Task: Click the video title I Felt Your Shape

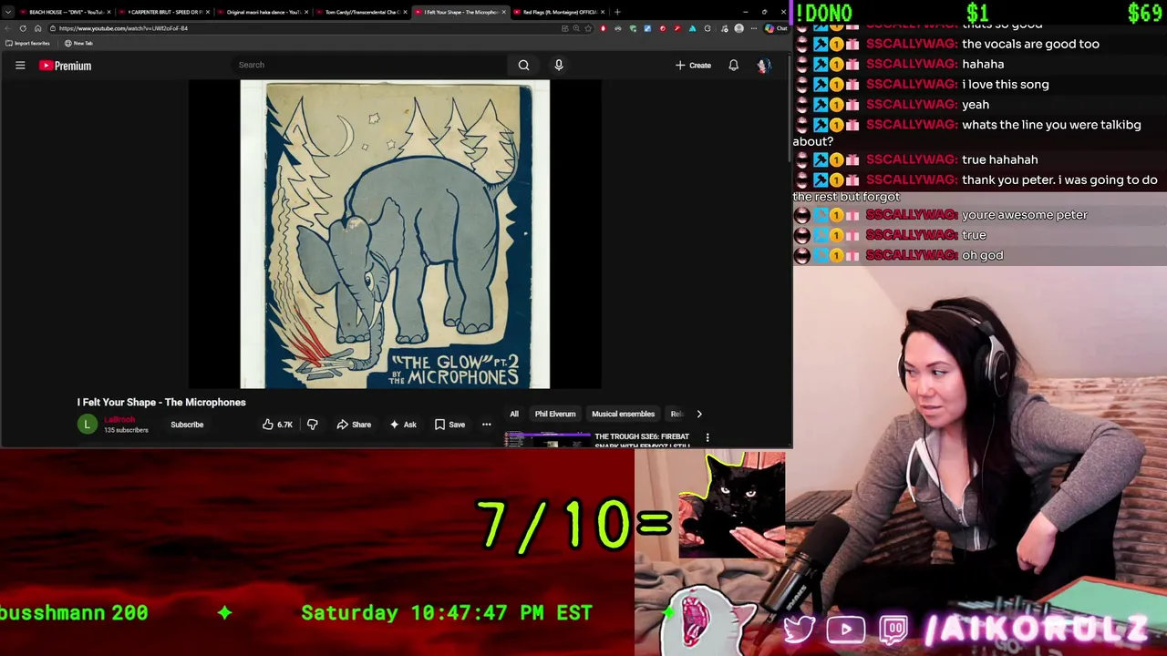Action: (161, 402)
